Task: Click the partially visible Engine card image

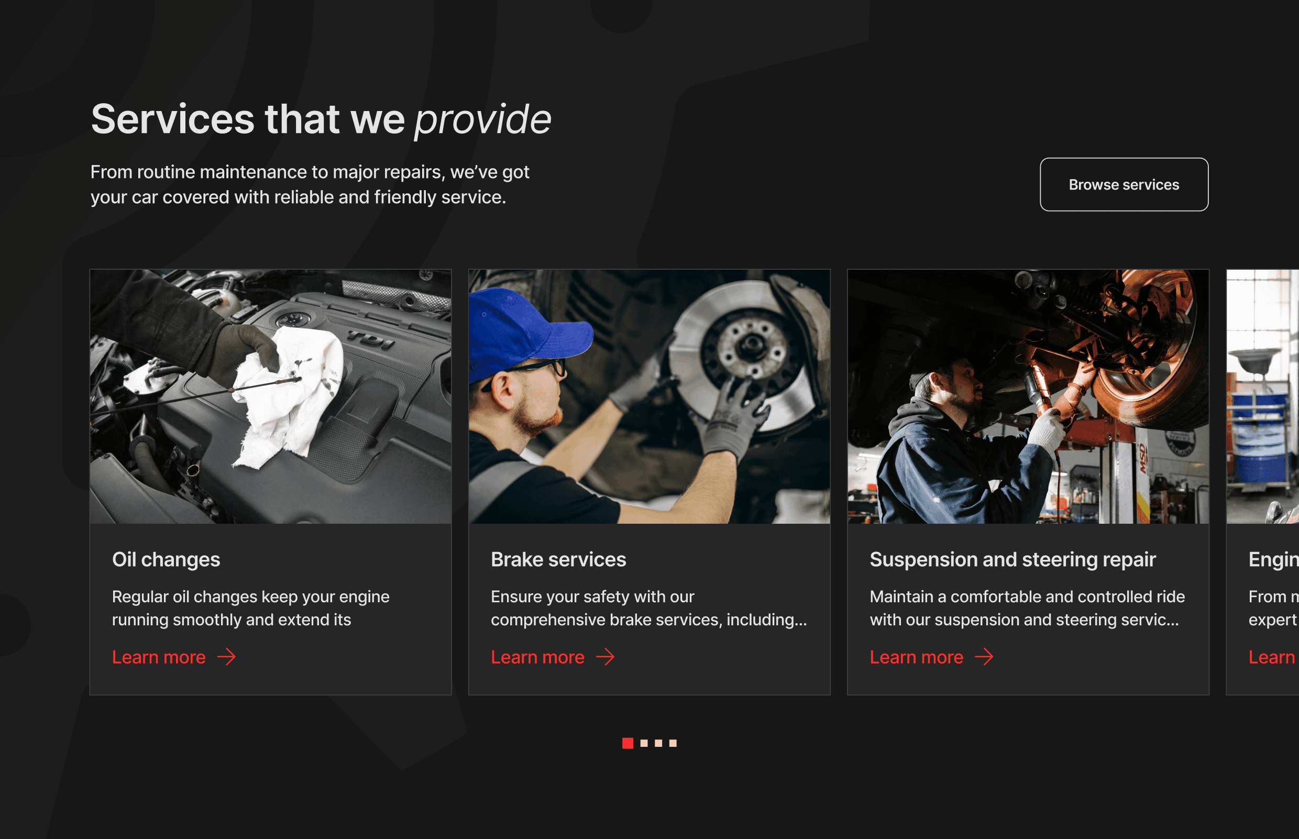Action: pyautogui.click(x=1263, y=396)
